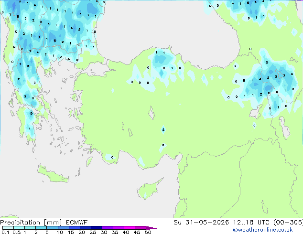Viewport: 303px width, 234px height.
Task: Select the 2–5 mm legend swatch
Action: (41, 228)
